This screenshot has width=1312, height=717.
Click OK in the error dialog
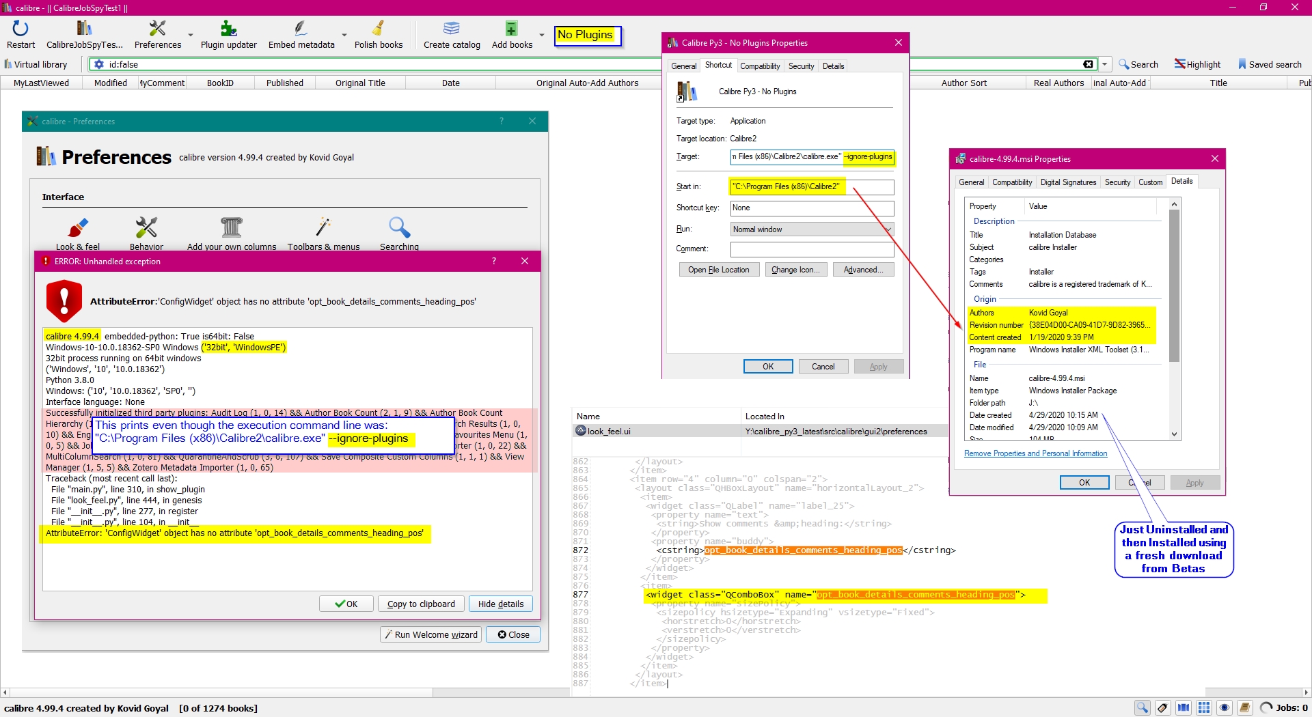pos(346,604)
